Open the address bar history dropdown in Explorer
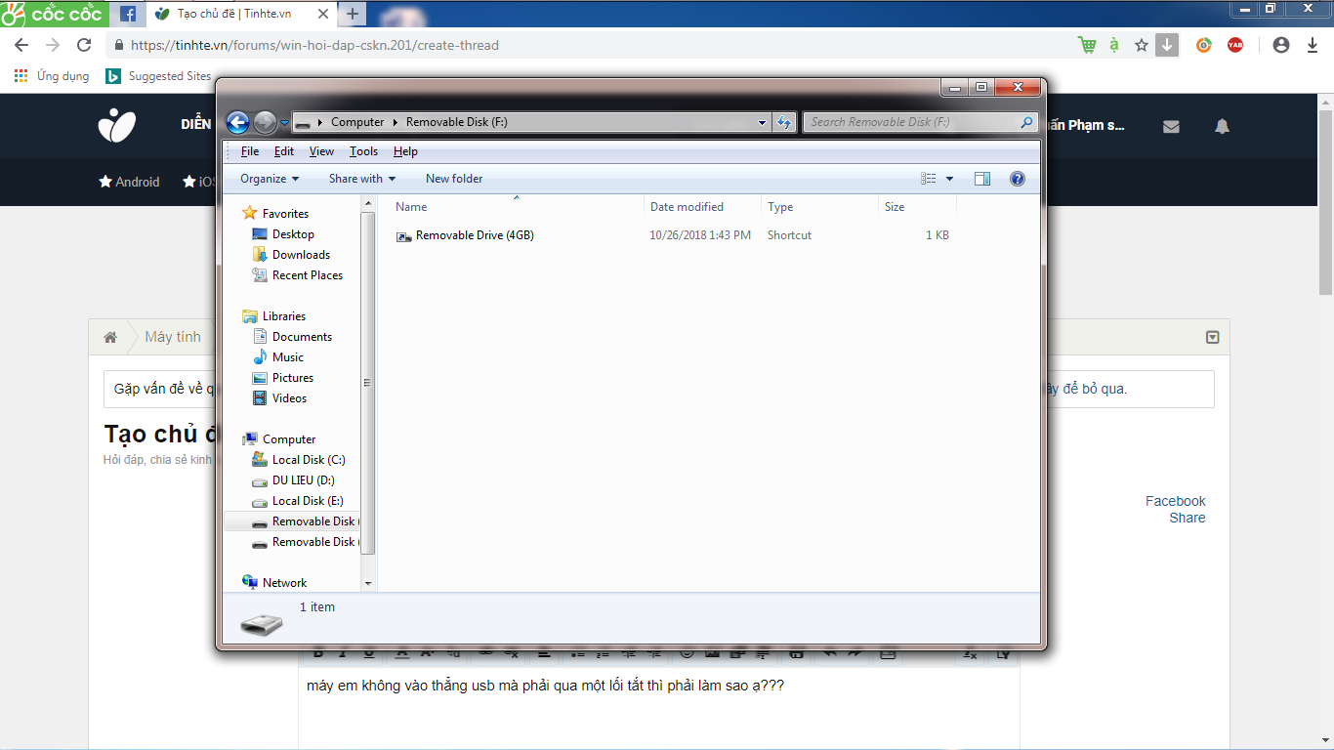The height and width of the screenshot is (750, 1334). [763, 122]
